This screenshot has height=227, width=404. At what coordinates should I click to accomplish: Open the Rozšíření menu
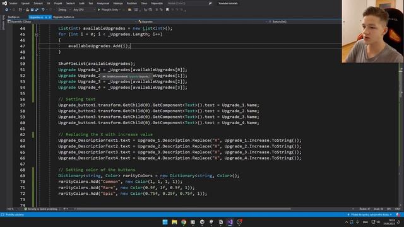pos(132,3)
